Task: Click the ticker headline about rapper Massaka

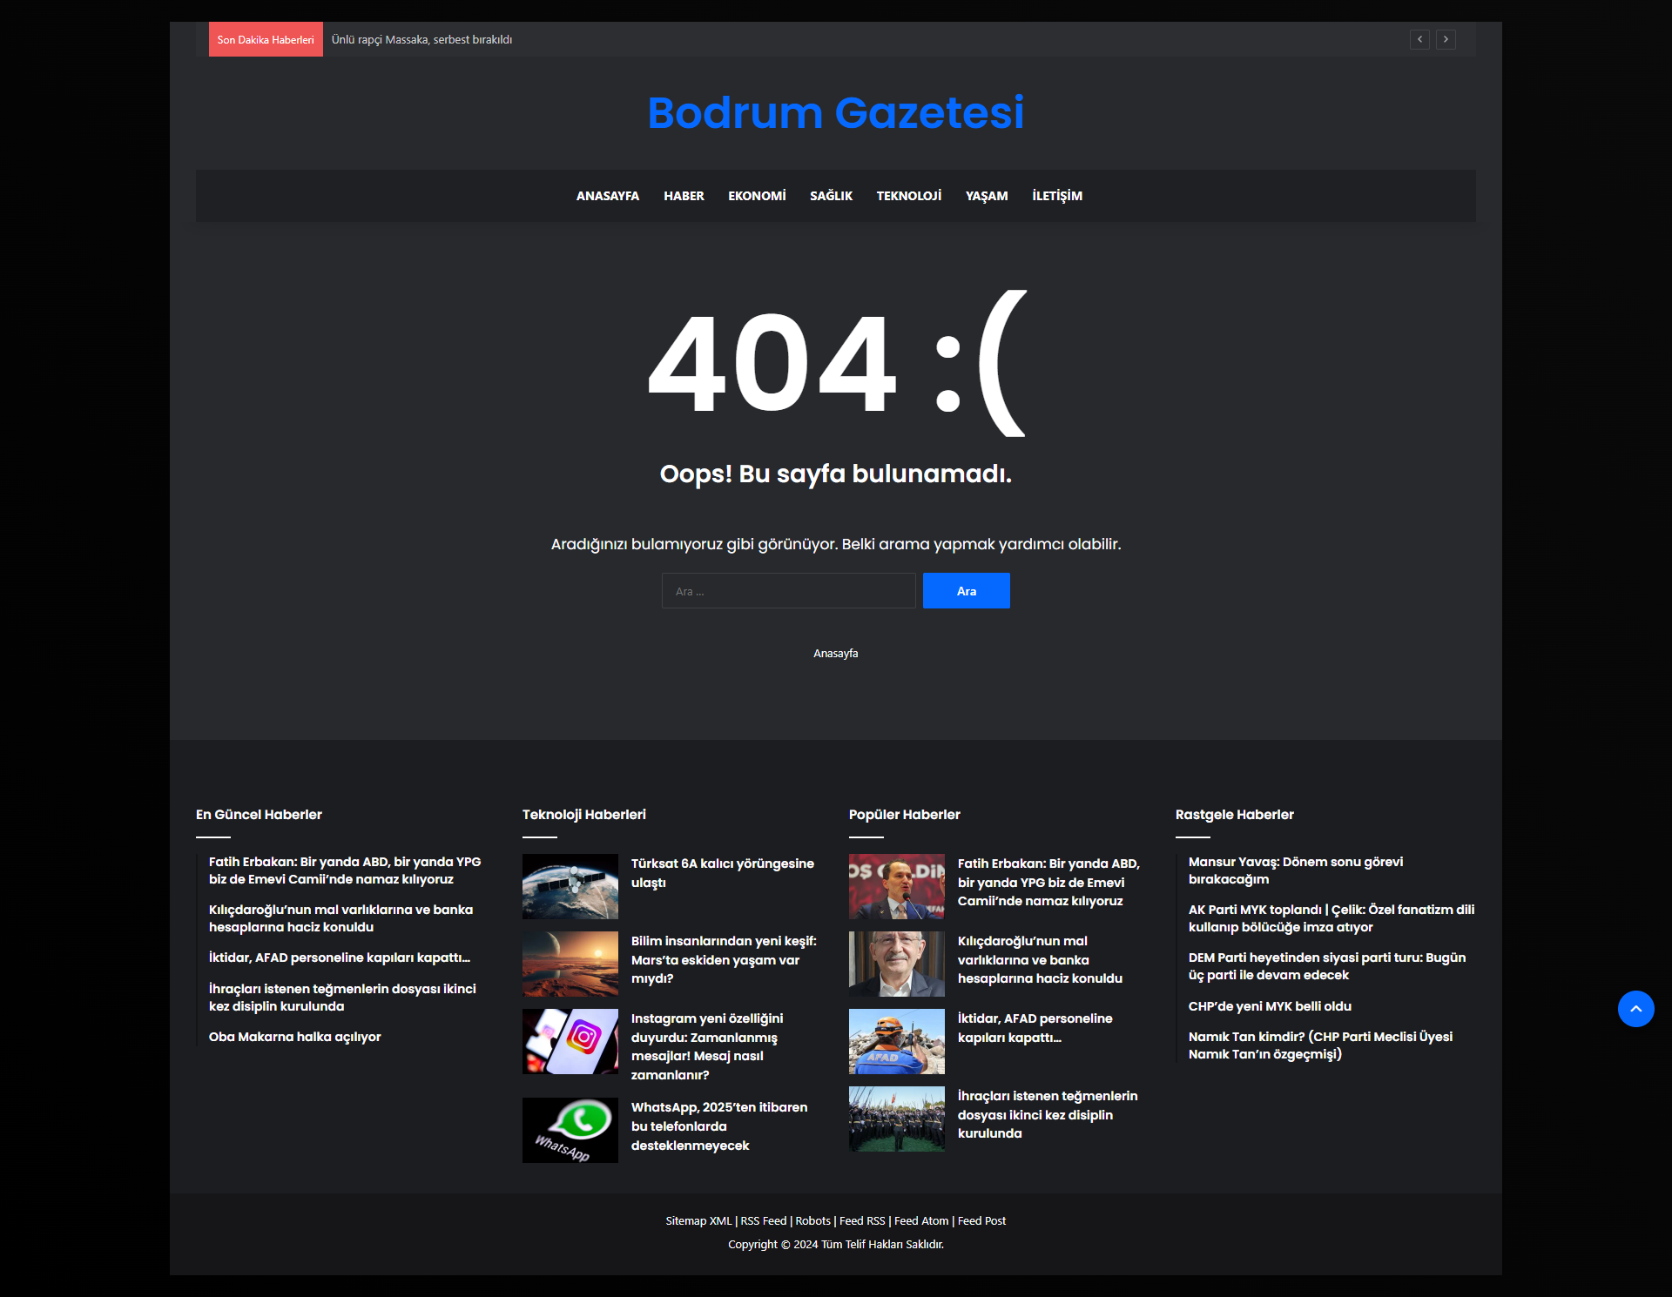Action: [422, 39]
